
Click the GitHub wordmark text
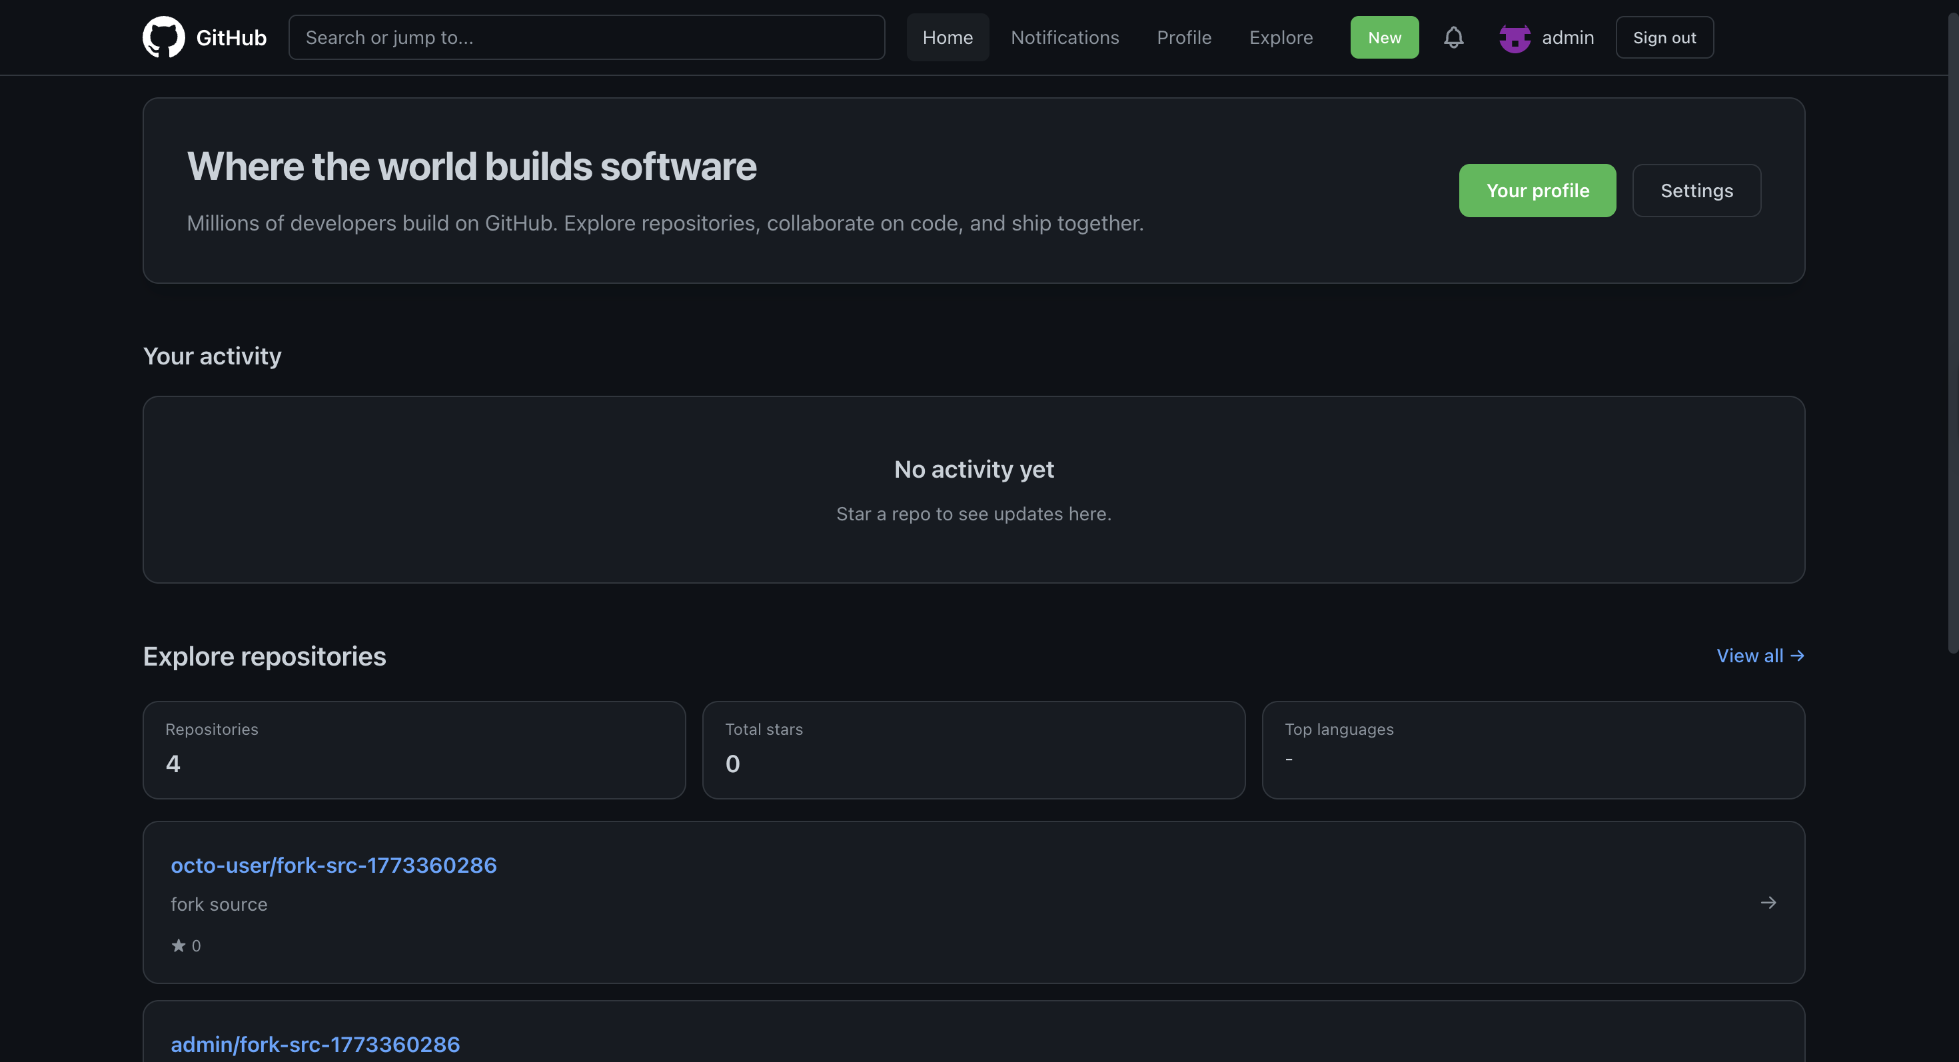[231, 37]
